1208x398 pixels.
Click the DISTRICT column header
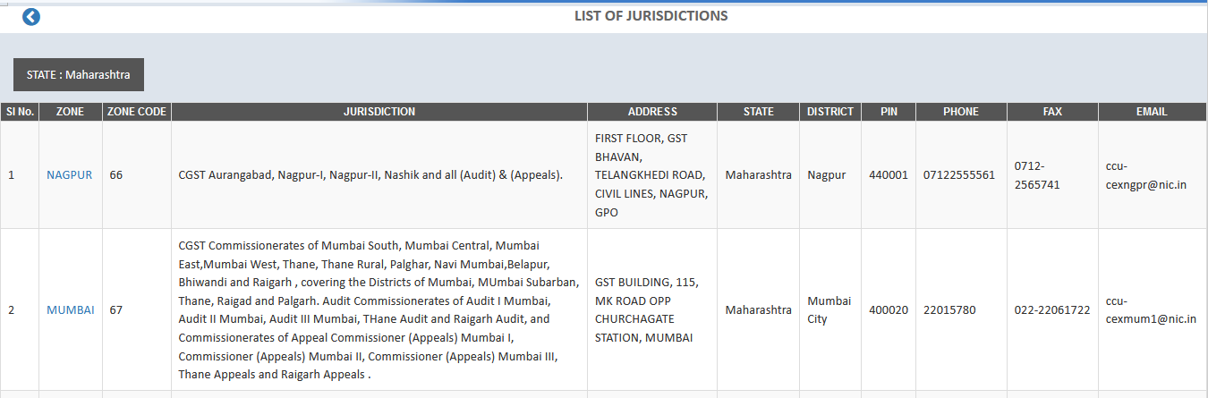829,112
